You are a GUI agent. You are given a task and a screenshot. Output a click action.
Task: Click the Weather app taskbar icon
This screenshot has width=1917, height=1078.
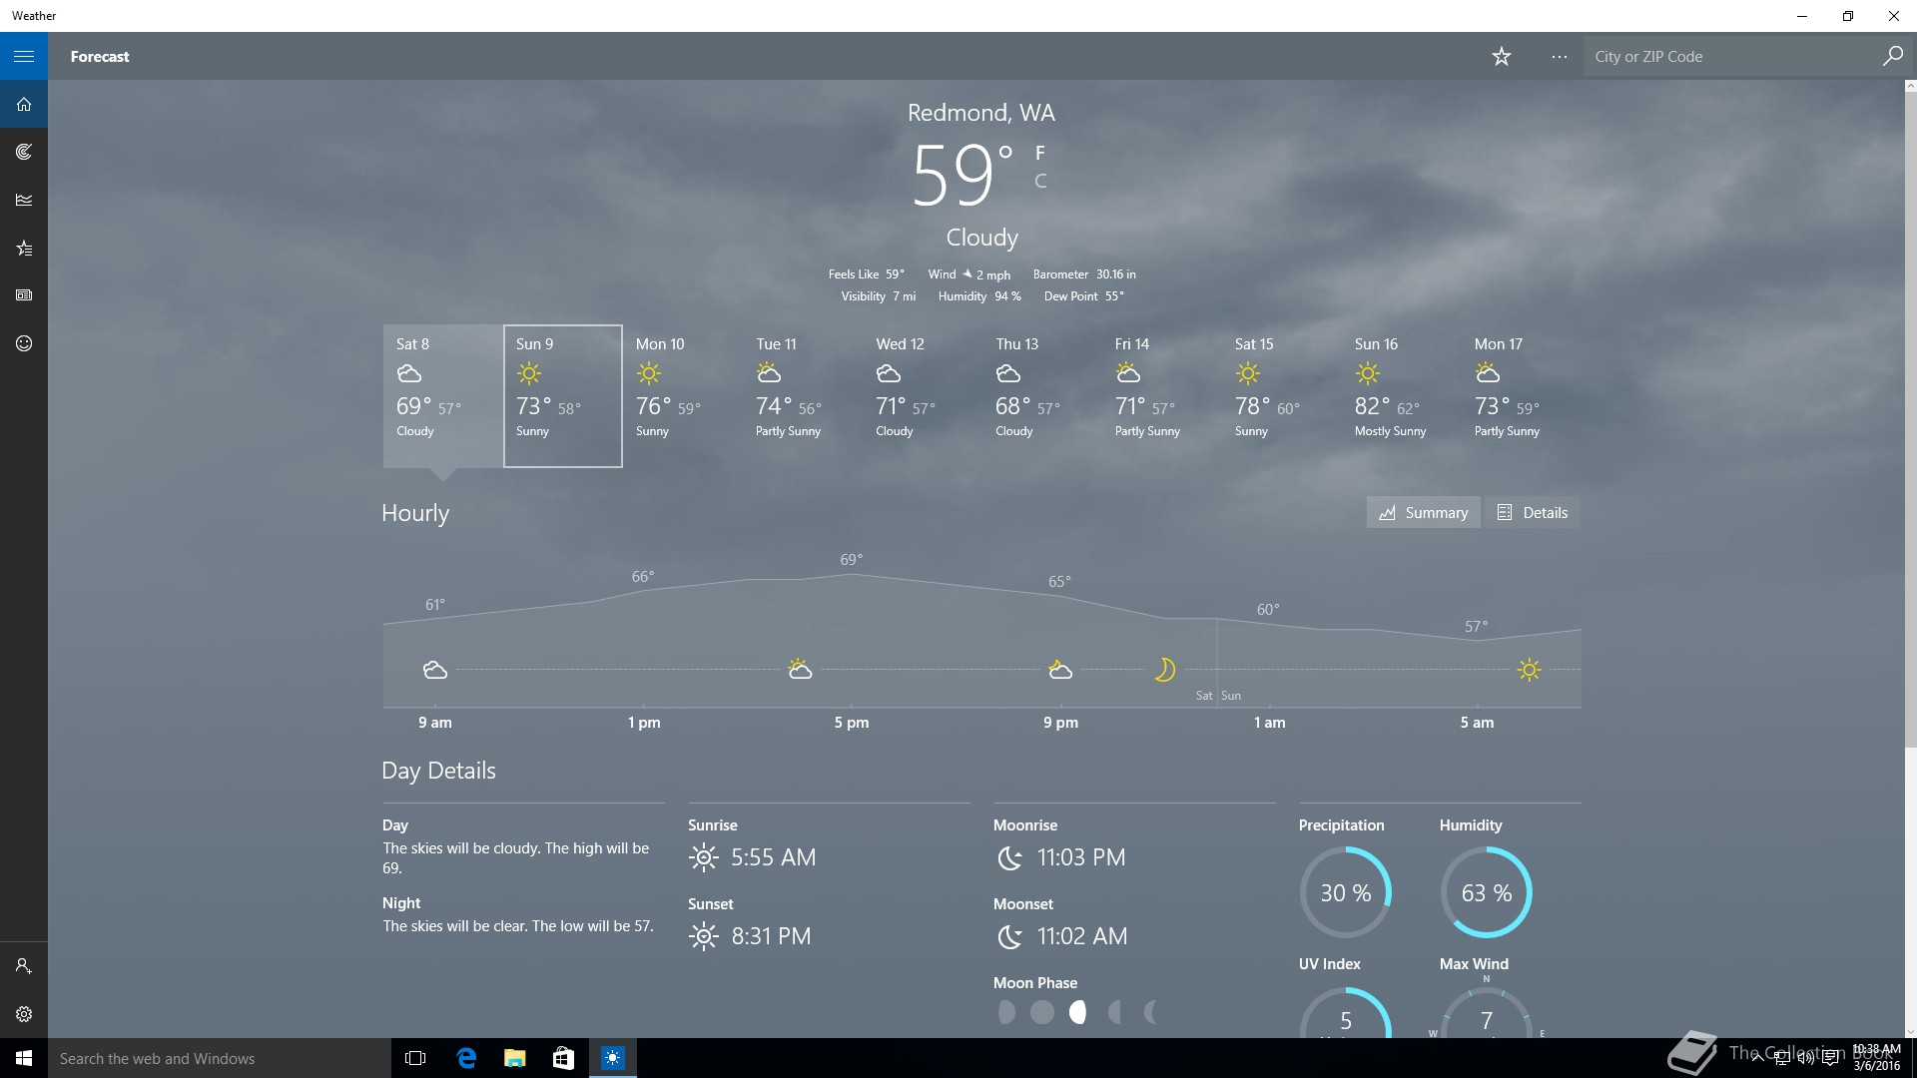point(612,1058)
